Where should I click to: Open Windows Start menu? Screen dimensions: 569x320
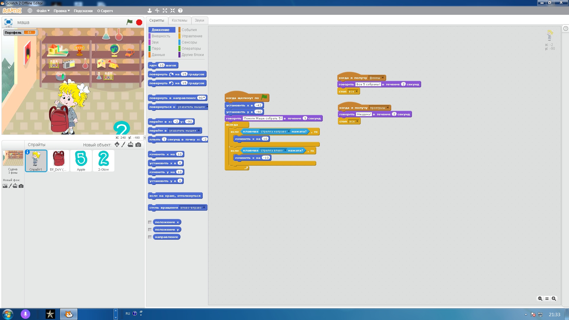(x=8, y=314)
